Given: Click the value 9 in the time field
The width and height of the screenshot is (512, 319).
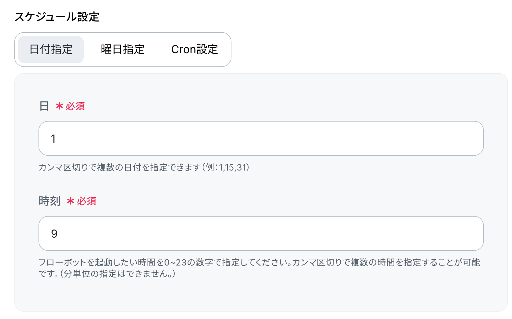Looking at the screenshot, I should pos(54,234).
